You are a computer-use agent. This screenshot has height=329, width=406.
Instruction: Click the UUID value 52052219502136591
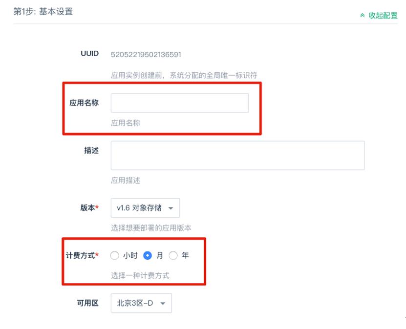point(146,55)
